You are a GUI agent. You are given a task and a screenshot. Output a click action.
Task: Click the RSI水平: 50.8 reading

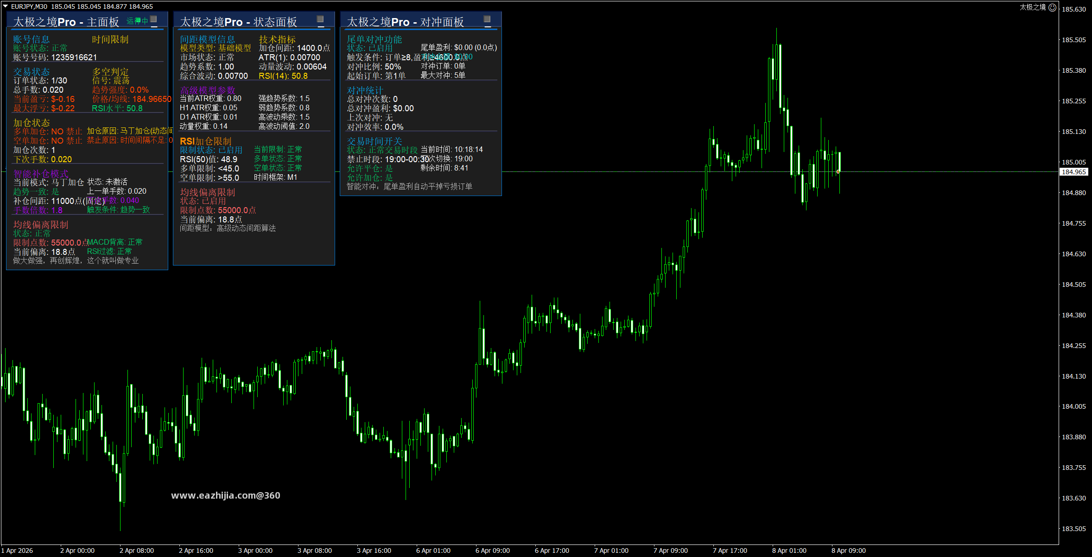[x=117, y=108]
